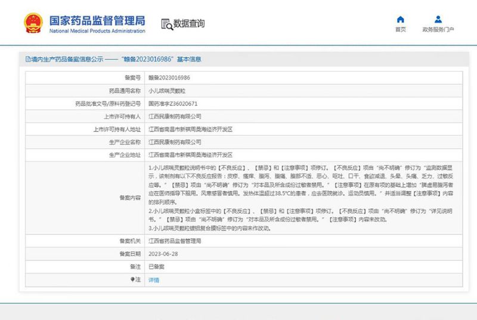The width and height of the screenshot is (477, 320).
Task: Go to 首页 label in top navigation
Action: click(400, 29)
